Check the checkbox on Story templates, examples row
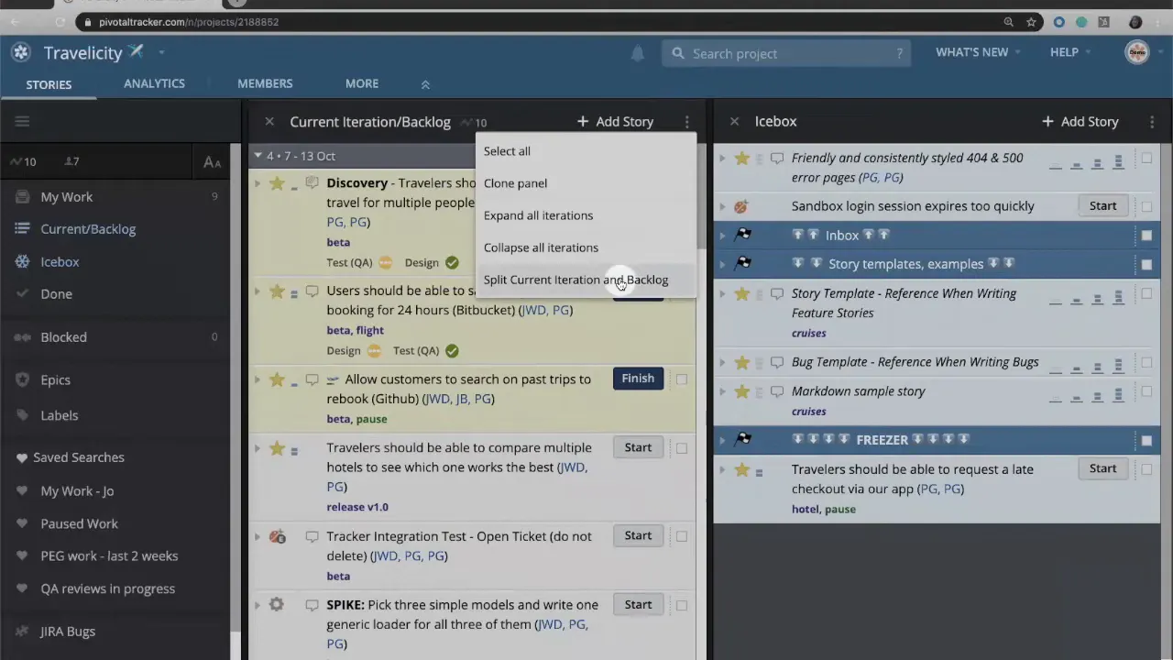1173x660 pixels. (1146, 263)
